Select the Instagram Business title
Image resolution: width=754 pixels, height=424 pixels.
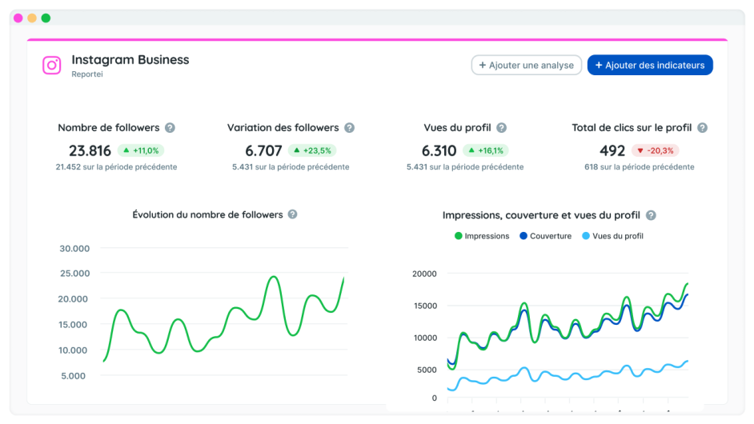(130, 59)
